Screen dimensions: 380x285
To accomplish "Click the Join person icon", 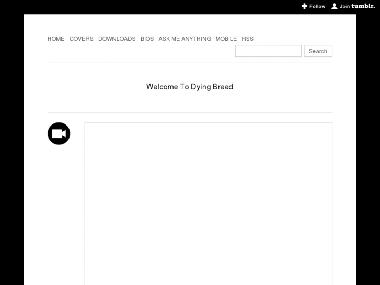I will pyautogui.click(x=334, y=6).
